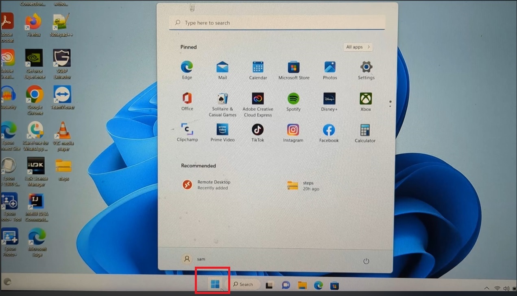The image size is (517, 296).
Task: Open Solitaire & Casual Games
Action: click(223, 105)
